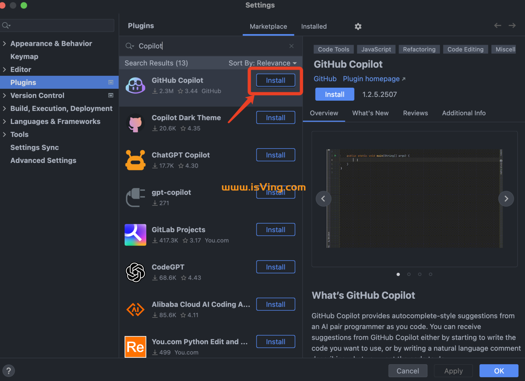Click the help question mark icon

pyautogui.click(x=9, y=370)
